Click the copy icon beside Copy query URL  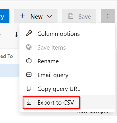(x=29, y=88)
